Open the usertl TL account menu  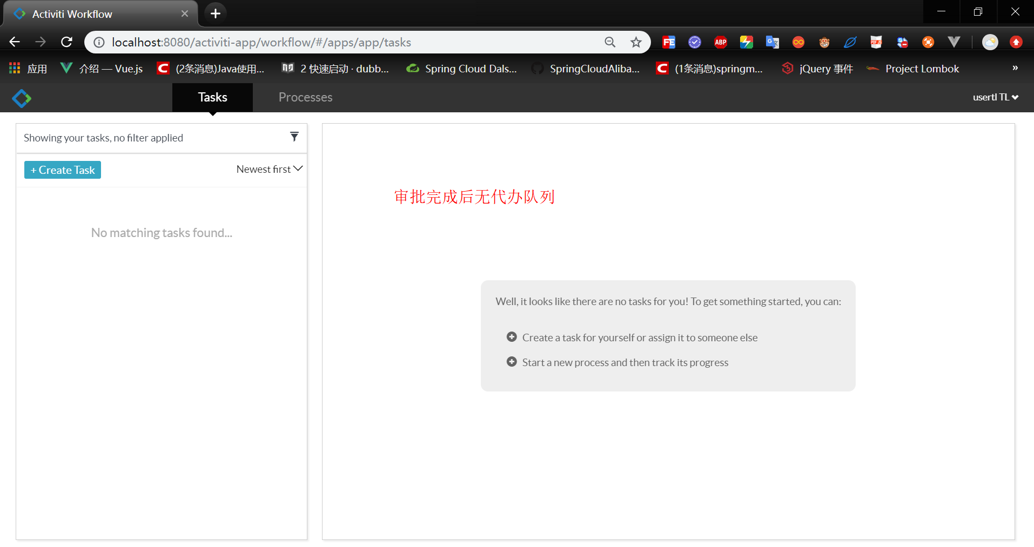[x=995, y=97]
